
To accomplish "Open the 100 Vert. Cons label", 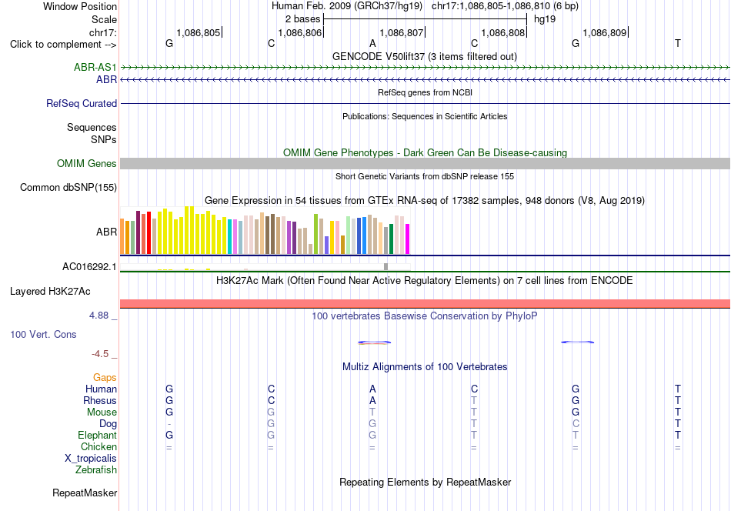I will click(43, 334).
